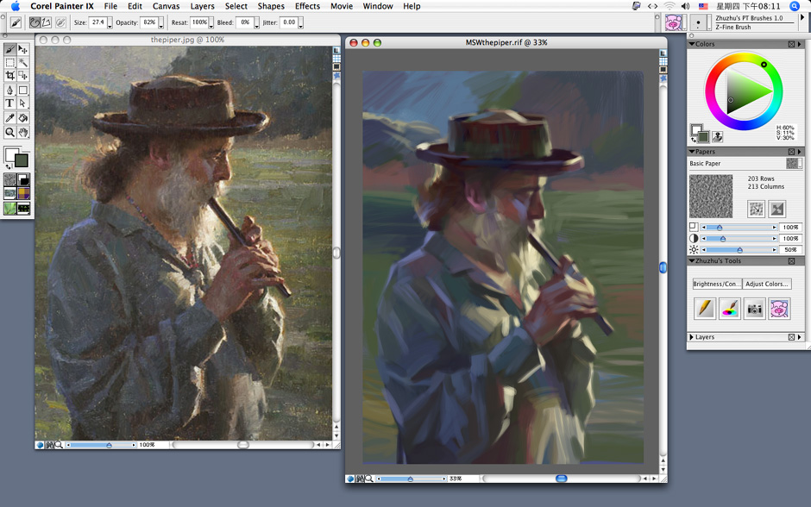Screen dimensions: 811x507
Task: Open the Movie menu
Action: tap(342, 6)
